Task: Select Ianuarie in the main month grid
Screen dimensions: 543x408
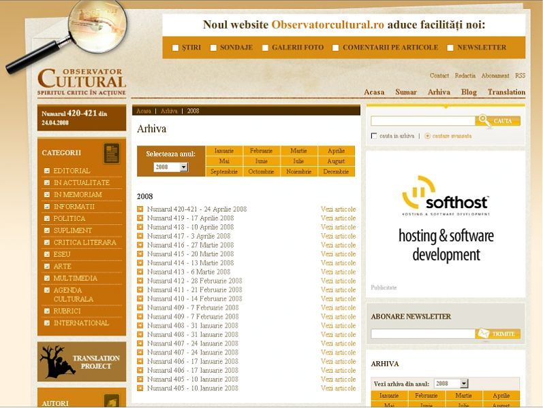Action: click(224, 151)
